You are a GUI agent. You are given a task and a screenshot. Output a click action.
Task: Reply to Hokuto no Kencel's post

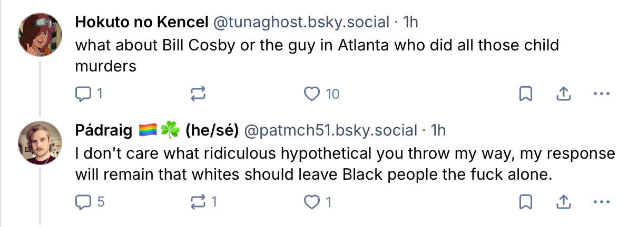pos(84,94)
